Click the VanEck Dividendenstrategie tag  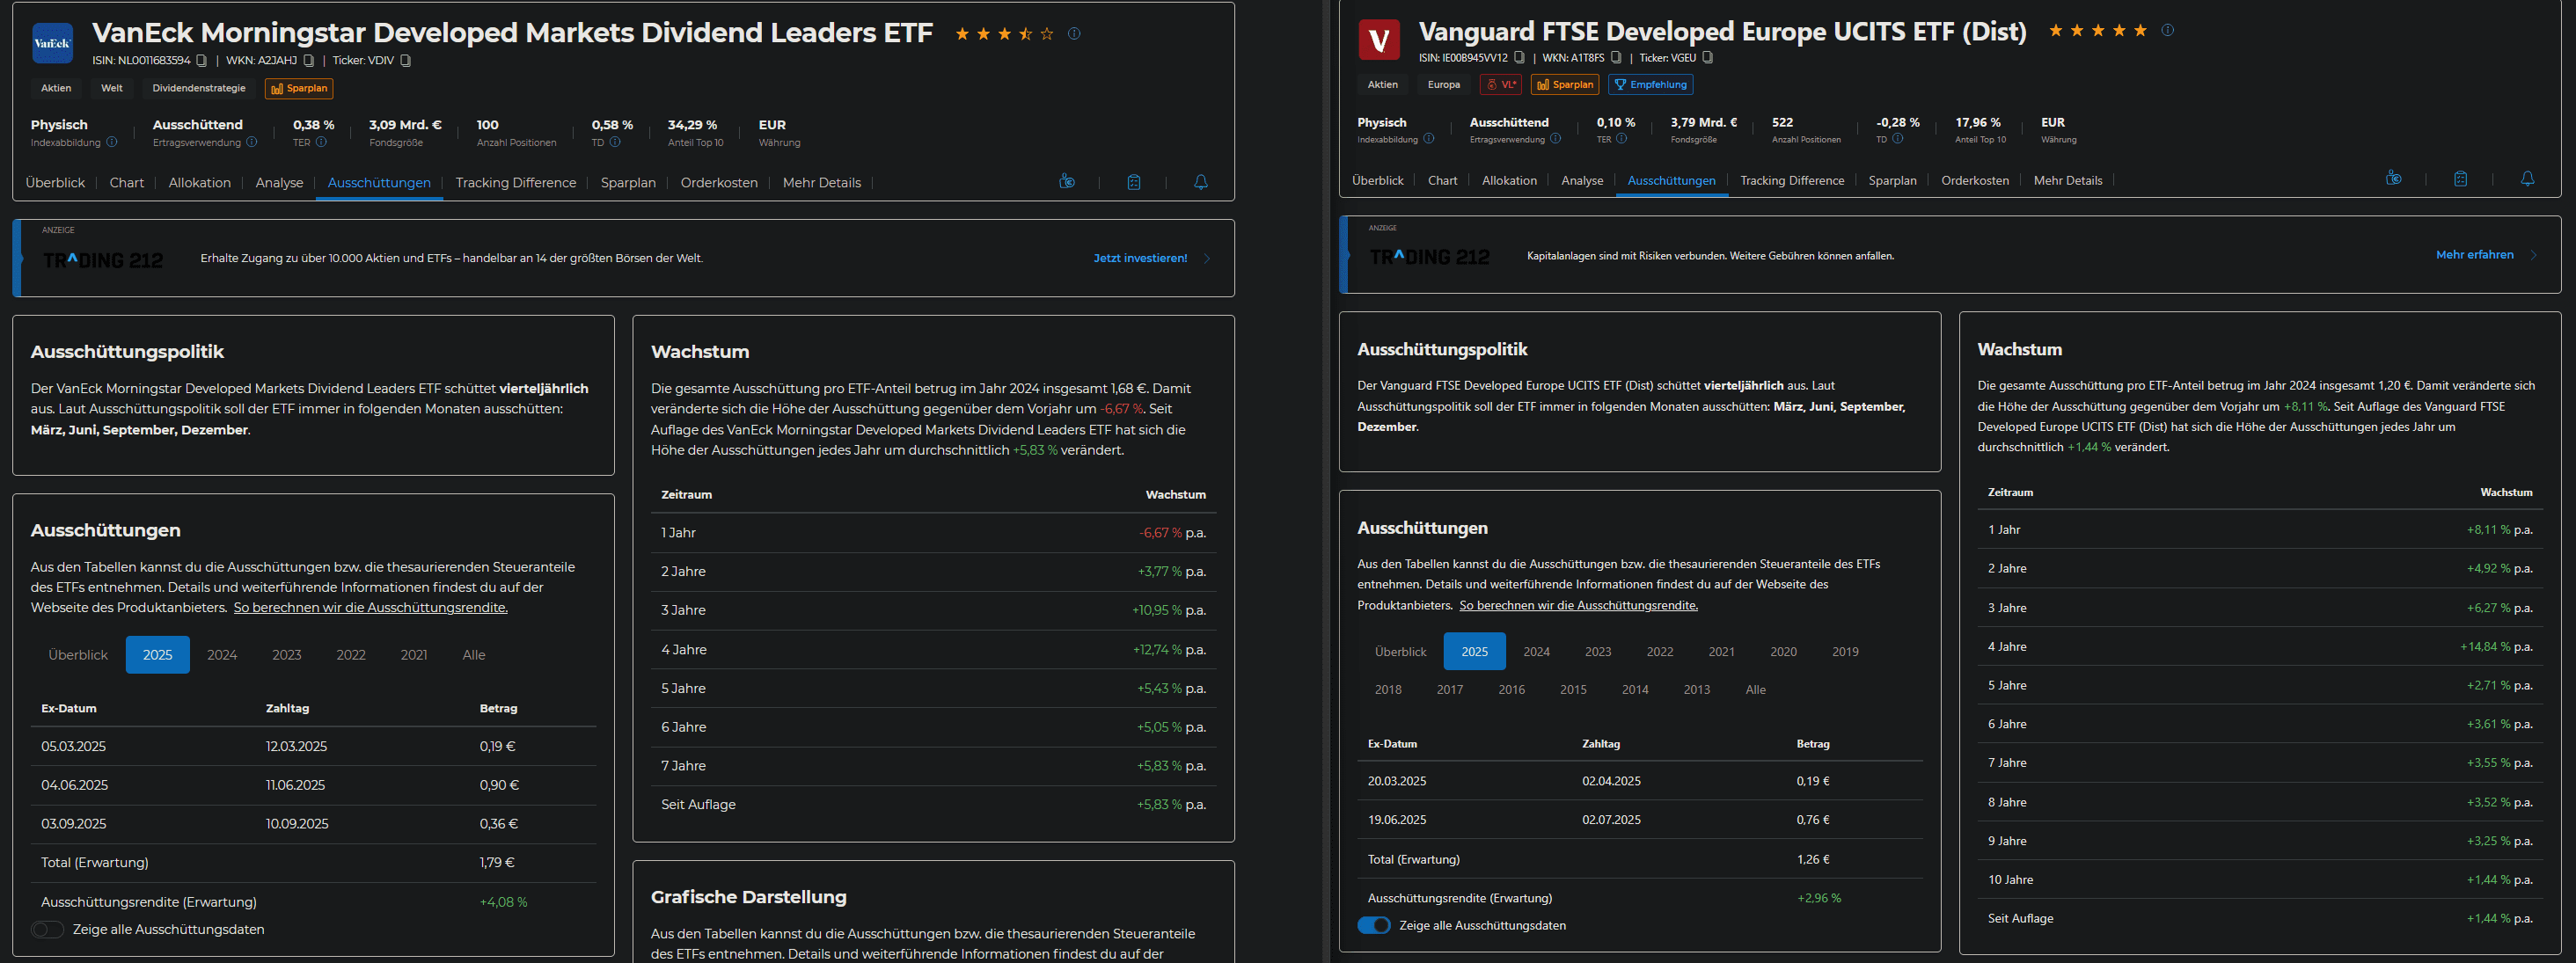click(198, 88)
